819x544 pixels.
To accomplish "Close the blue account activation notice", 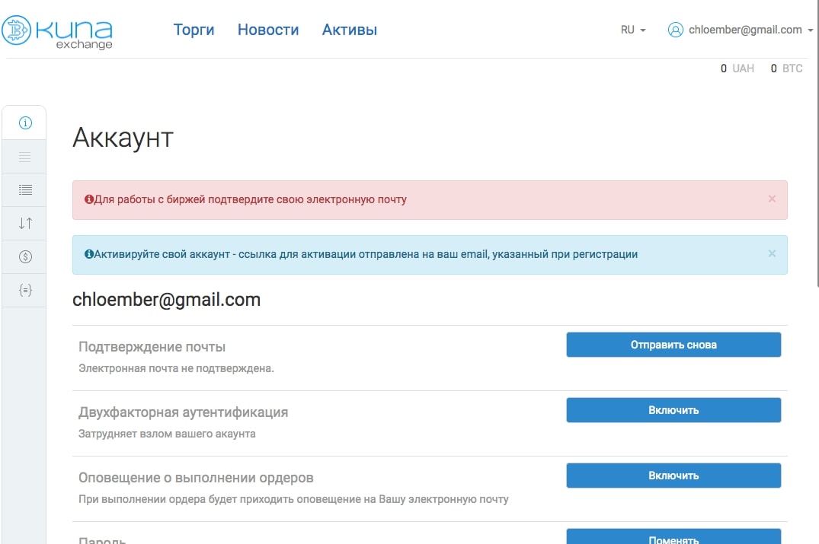I will [x=772, y=253].
